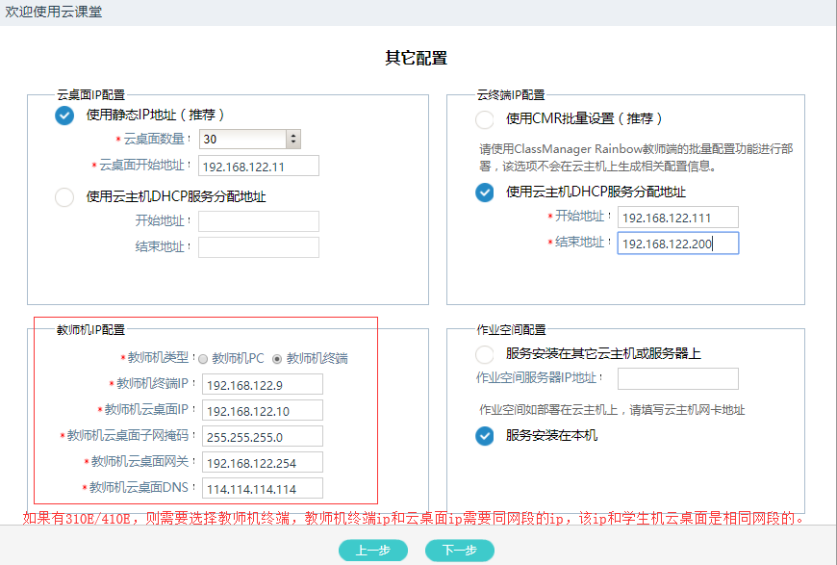Select 使用CMR批量设置 (推荐) option
This screenshot has width=837, height=565.
coord(485,119)
